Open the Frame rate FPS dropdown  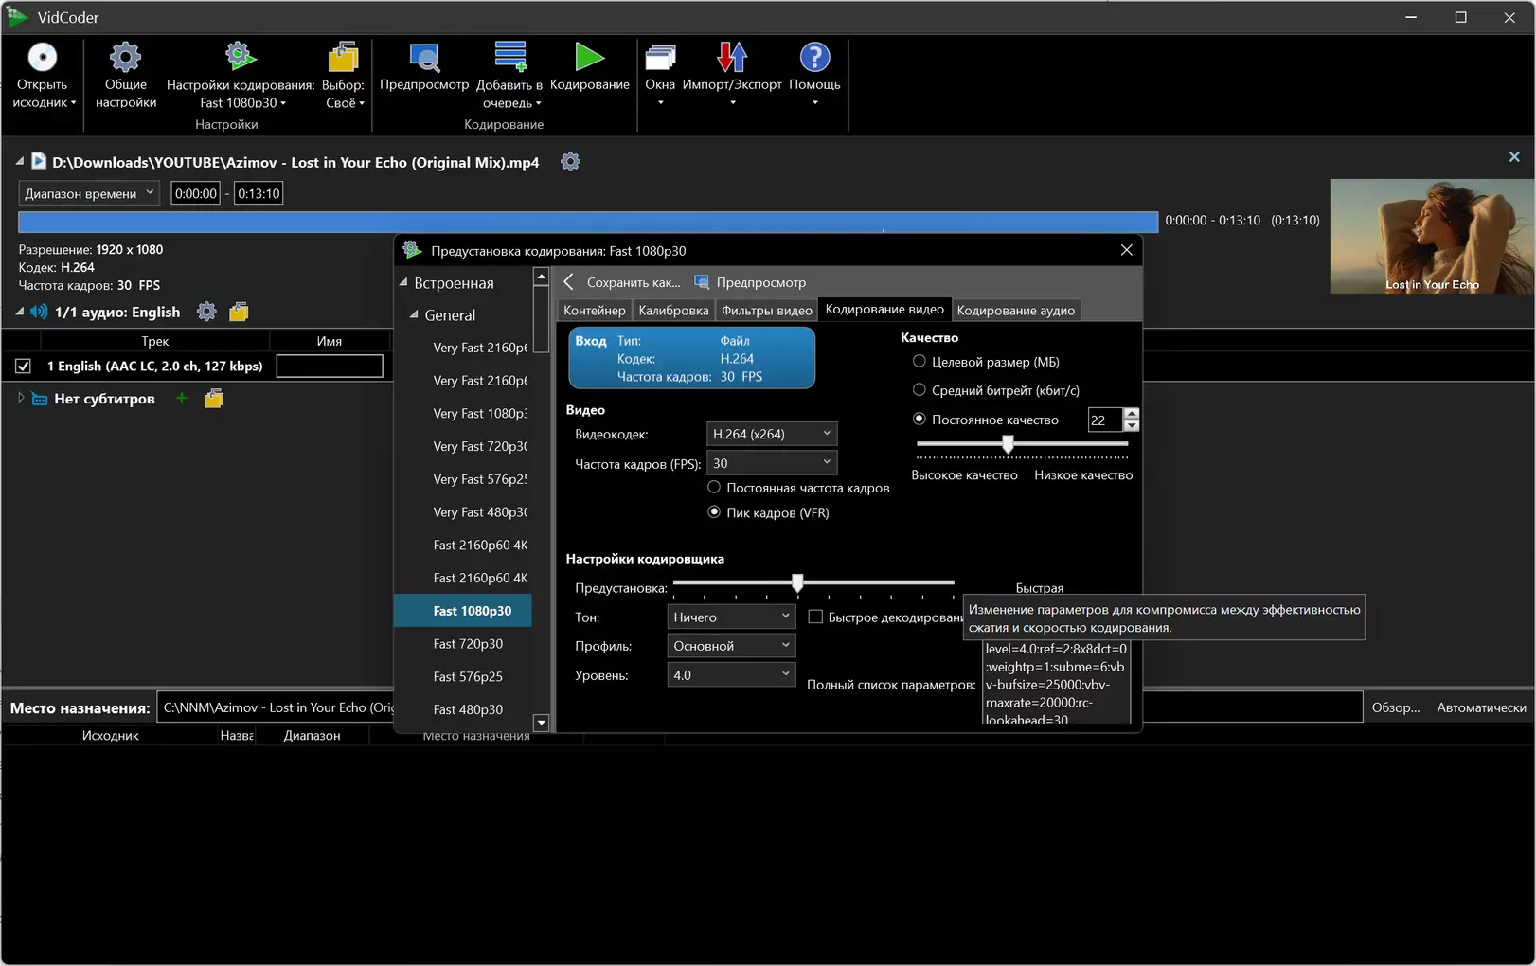pyautogui.click(x=771, y=463)
